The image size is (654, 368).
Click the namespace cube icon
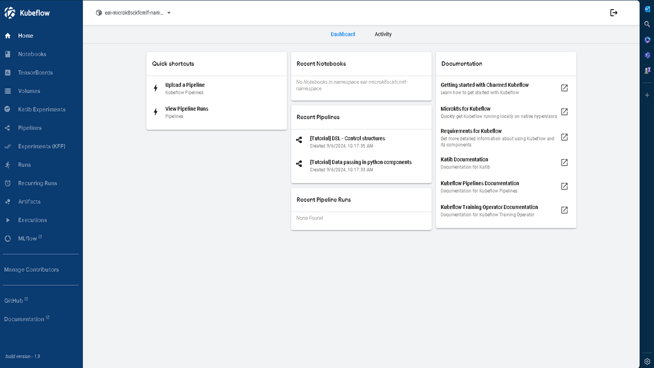(x=99, y=13)
